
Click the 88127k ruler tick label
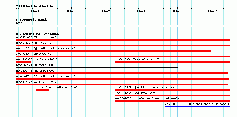pos(177,11)
